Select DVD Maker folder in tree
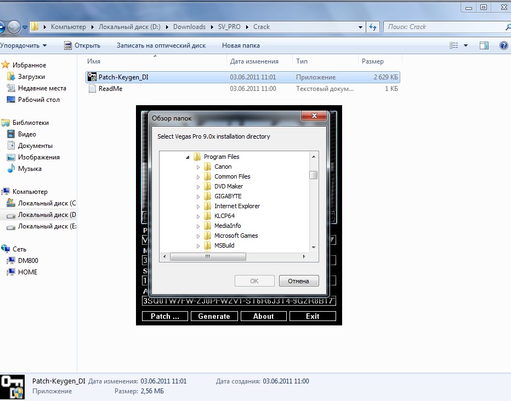The image size is (511, 401). point(229,186)
